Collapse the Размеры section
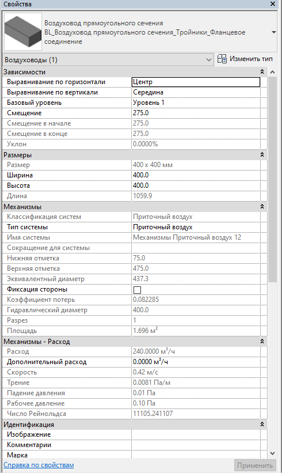 pos(262,155)
